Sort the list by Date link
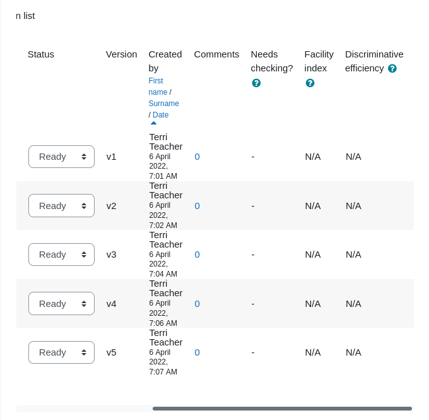 161,115
